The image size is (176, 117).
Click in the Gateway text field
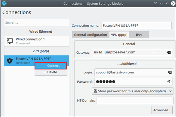(132, 52)
